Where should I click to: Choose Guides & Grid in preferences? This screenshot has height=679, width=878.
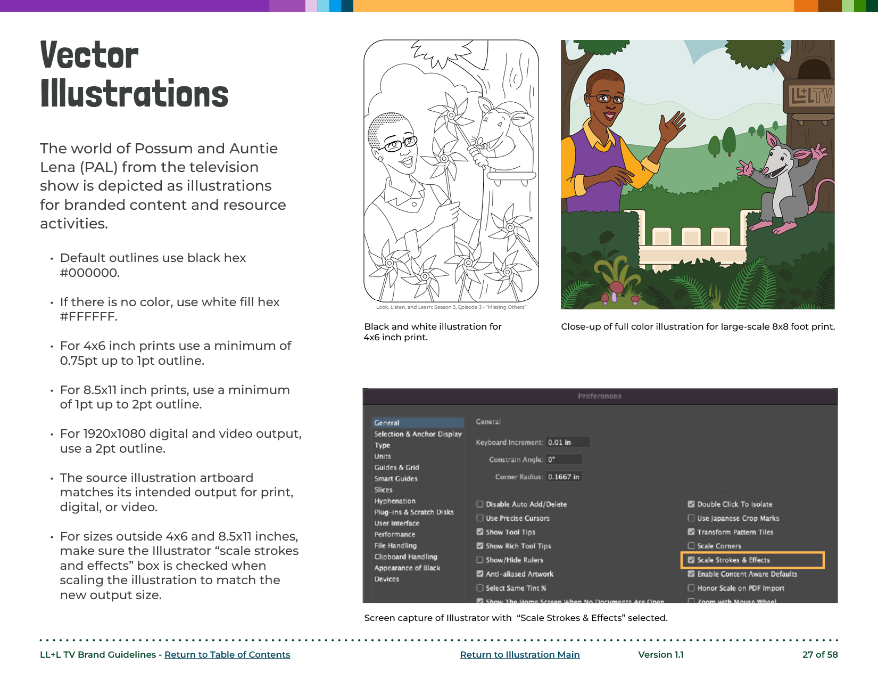point(396,468)
